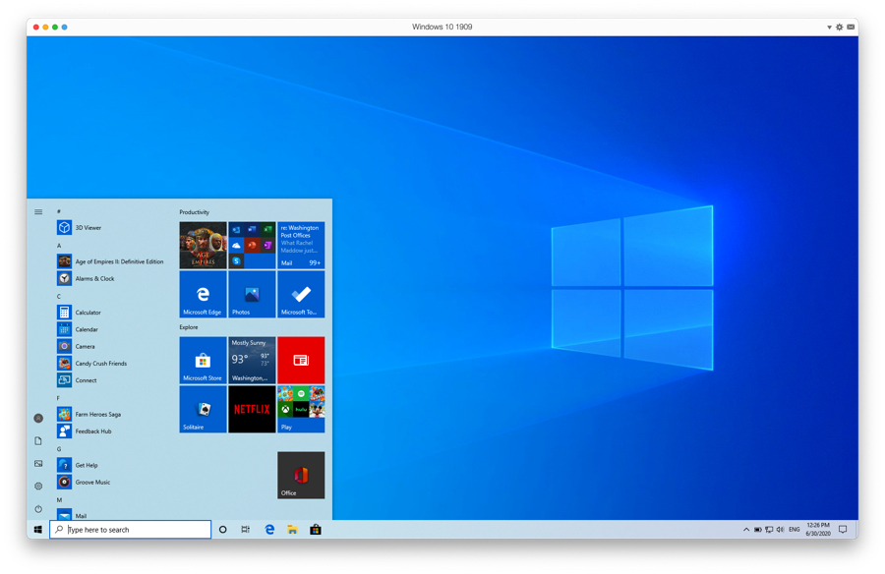Open Action Center notifications
The width and height of the screenshot is (885, 574).
[x=843, y=530]
